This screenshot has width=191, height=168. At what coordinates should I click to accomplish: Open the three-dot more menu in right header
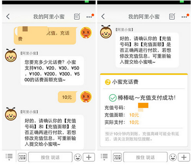click(x=185, y=16)
